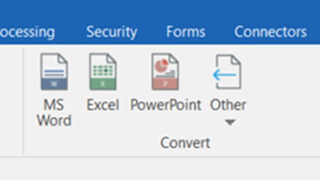Viewport: 320px width, 180px height.
Task: Click the blank area below the ribbon
Action: tap(160, 169)
